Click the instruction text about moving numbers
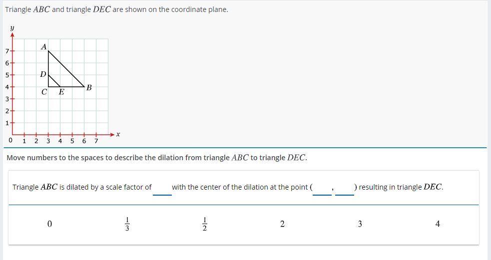Image resolution: width=491 pixels, height=260 pixels. coord(157,158)
